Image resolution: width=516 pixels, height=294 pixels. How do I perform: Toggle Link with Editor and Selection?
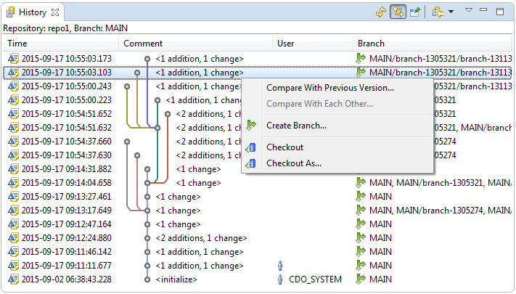click(398, 12)
